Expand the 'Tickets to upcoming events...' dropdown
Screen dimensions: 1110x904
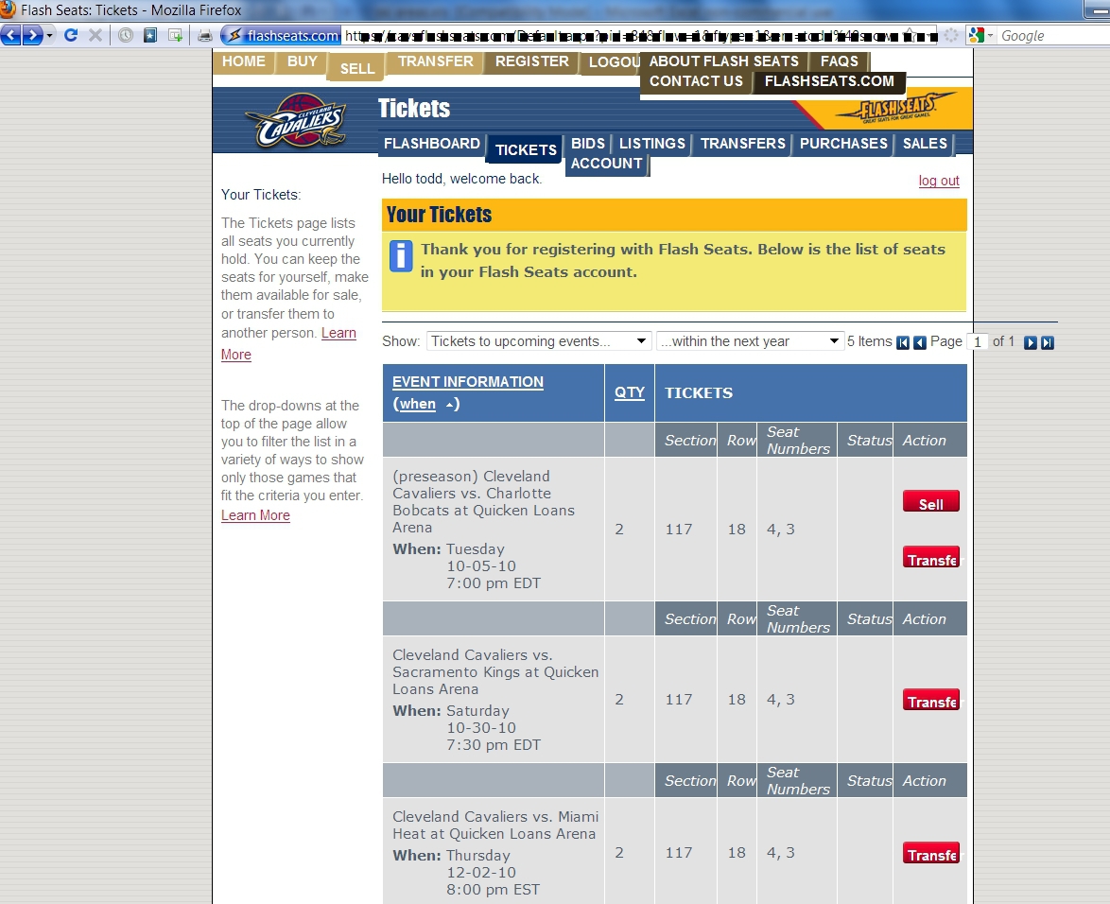538,341
